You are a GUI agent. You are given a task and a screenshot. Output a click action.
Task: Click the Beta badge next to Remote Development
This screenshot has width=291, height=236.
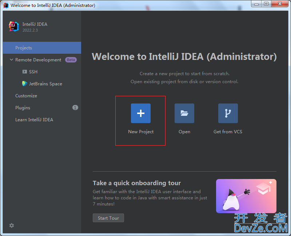[x=71, y=60]
